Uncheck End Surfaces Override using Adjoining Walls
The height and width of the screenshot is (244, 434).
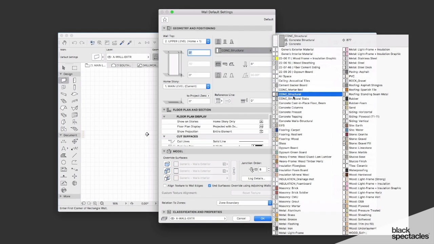tap(210, 186)
